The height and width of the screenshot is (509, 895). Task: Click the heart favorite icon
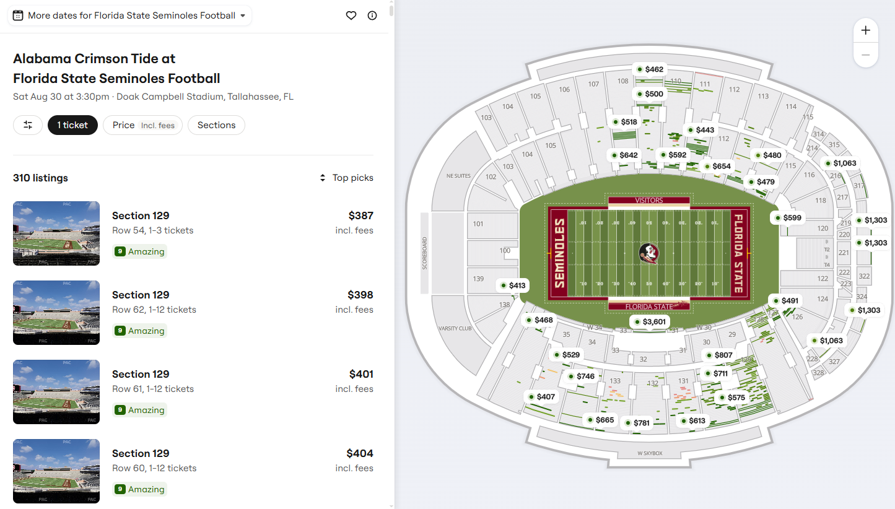[351, 15]
